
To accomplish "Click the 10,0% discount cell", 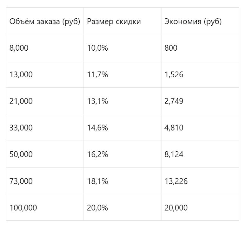I will point(97,48).
